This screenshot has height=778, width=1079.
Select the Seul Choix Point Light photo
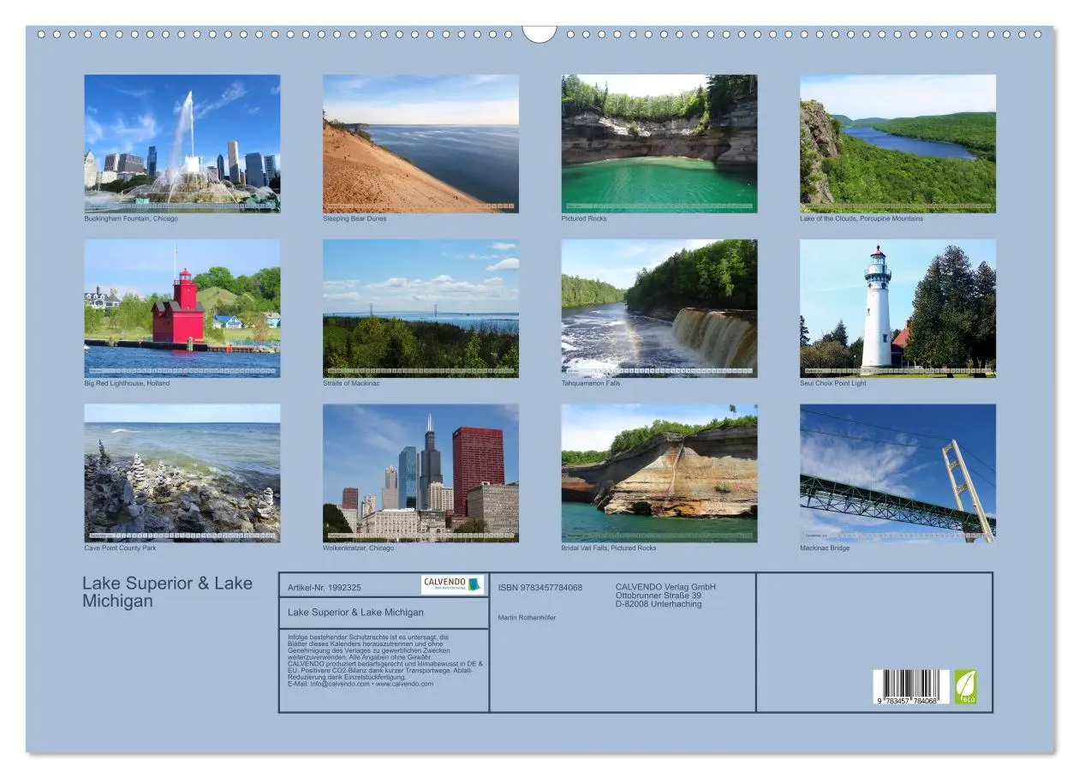point(898,308)
